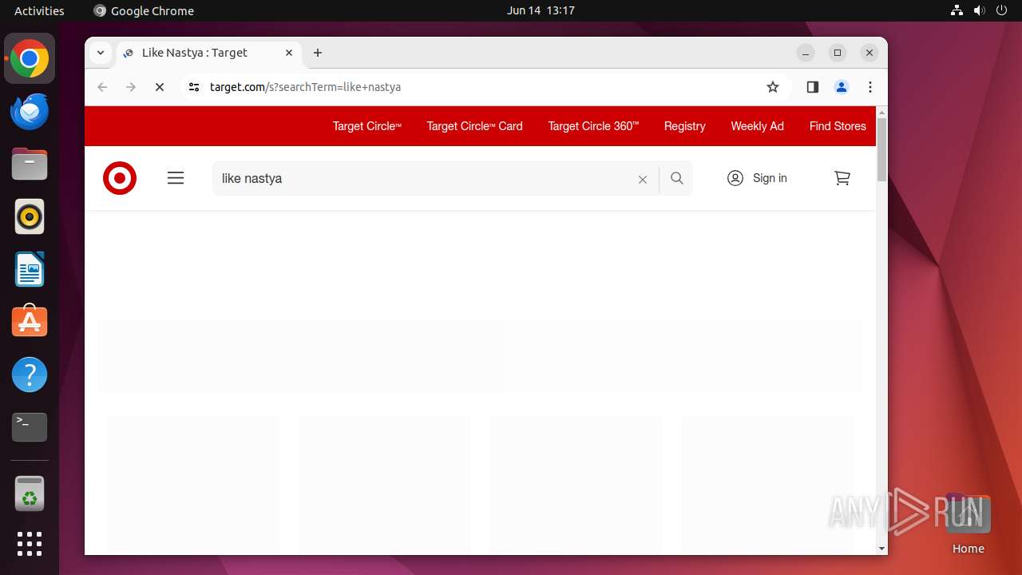
Task: Open the network status icon
Action: point(957,10)
